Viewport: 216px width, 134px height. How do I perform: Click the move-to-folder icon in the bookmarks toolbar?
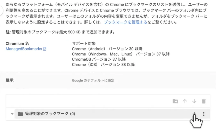pos(175,101)
